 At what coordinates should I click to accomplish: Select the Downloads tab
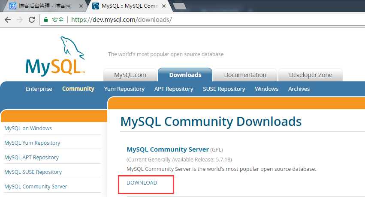click(185, 75)
